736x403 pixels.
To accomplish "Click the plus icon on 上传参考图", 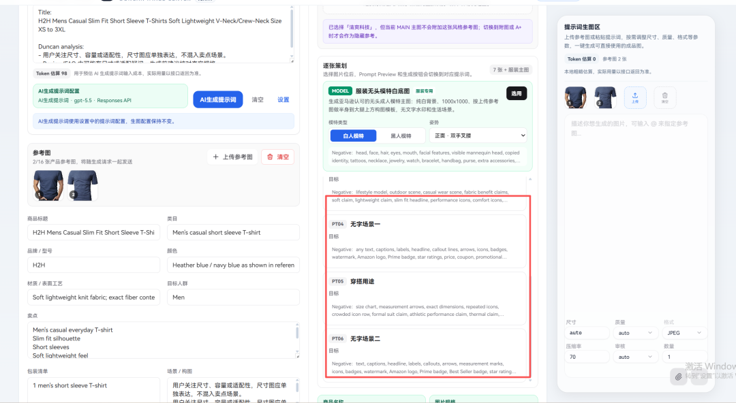I will [215, 157].
